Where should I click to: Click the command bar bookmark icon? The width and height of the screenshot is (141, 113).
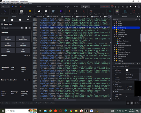[128, 103]
